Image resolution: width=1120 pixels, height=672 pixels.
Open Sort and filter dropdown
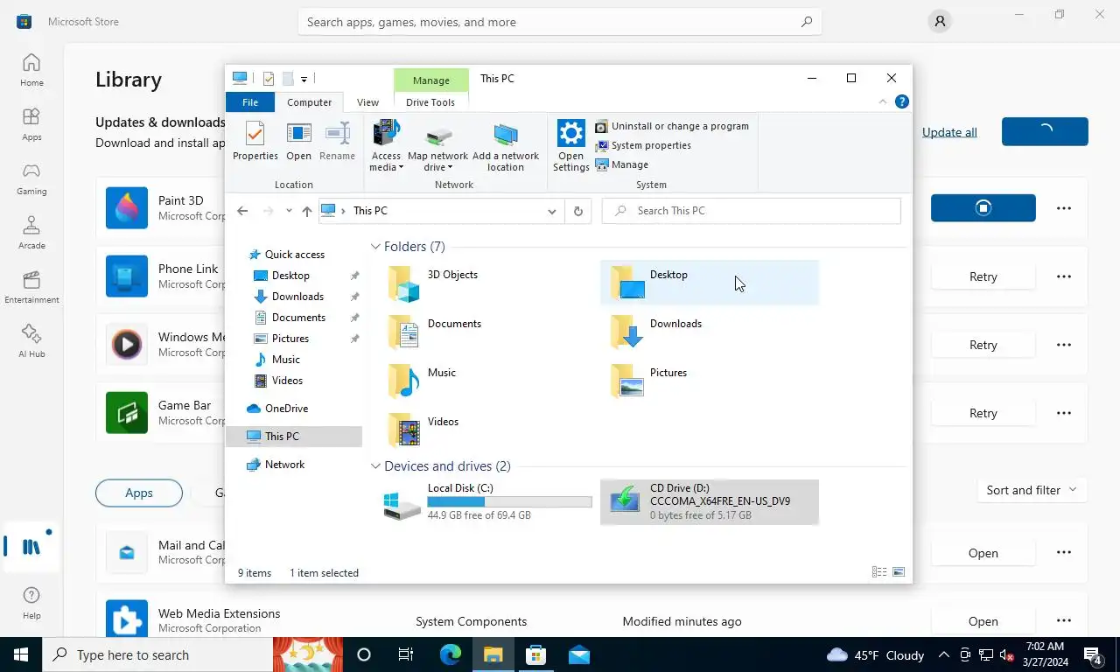coord(1032,490)
